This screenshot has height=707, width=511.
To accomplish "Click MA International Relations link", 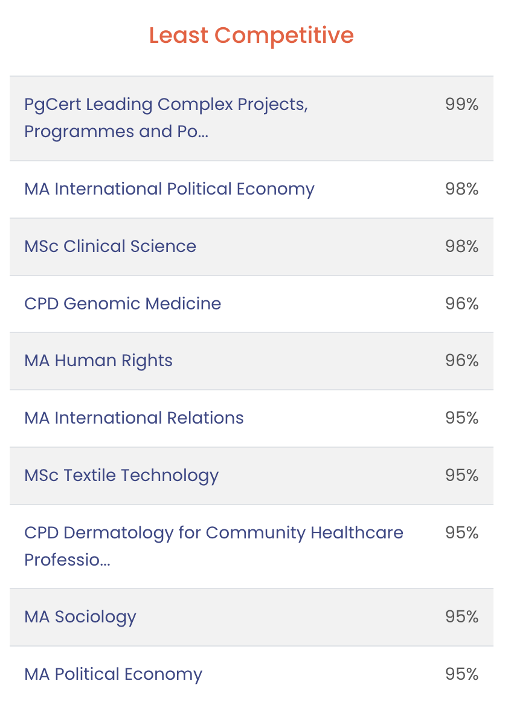I will pos(134,418).
